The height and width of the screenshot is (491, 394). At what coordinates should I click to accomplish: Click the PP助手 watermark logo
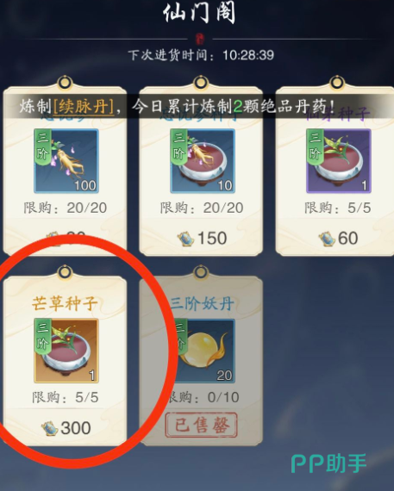coord(328,463)
